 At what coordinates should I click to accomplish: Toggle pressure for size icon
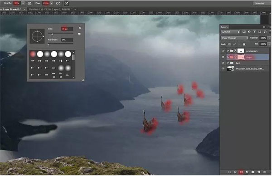(x=67, y=3)
